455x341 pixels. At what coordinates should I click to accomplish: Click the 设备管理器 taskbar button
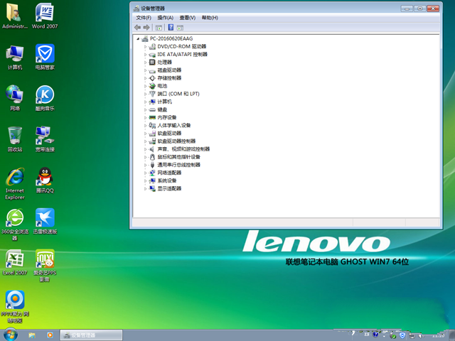[85, 335]
